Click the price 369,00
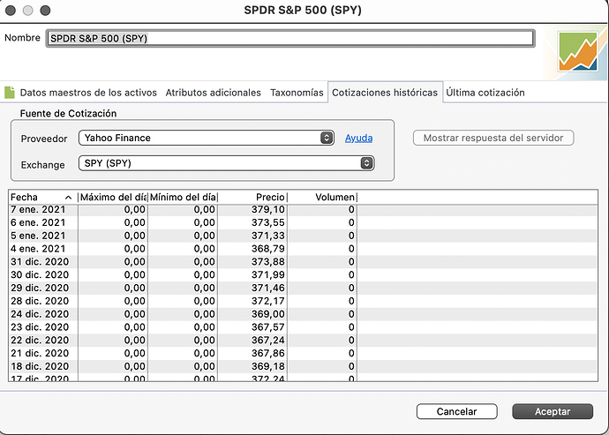609x435 pixels. (268, 314)
